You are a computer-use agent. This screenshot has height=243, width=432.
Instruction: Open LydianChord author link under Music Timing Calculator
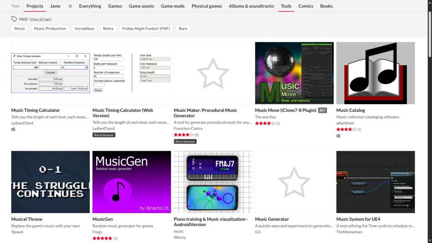click(22, 123)
